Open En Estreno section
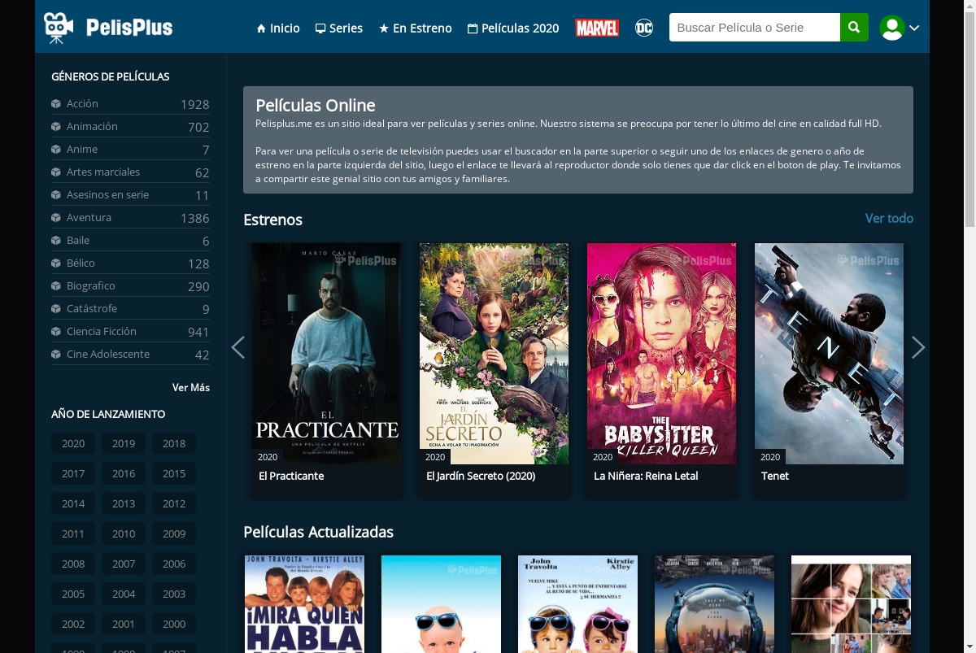 (x=416, y=28)
